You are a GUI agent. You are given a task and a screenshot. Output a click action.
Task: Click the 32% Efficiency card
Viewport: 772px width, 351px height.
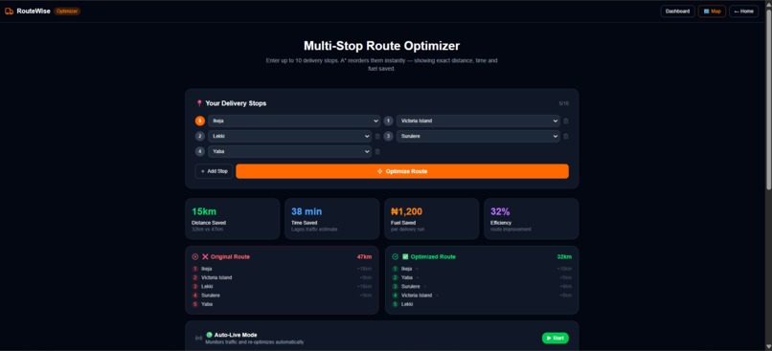[x=532, y=219]
